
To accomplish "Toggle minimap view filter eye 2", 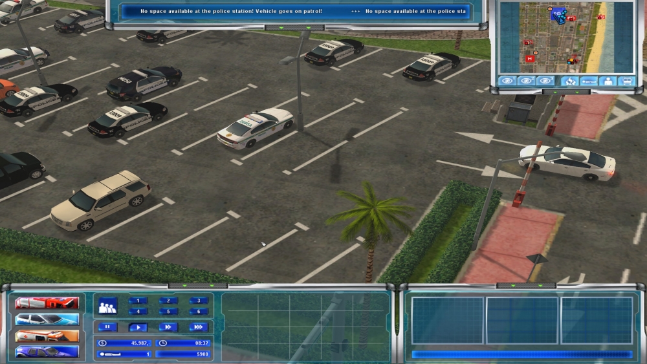I will coord(527,81).
